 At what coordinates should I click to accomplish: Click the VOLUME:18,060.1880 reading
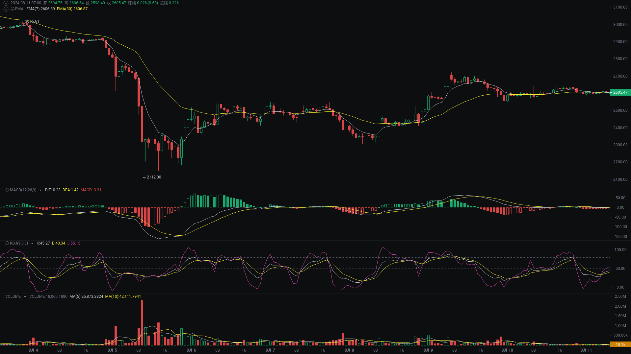coord(48,296)
